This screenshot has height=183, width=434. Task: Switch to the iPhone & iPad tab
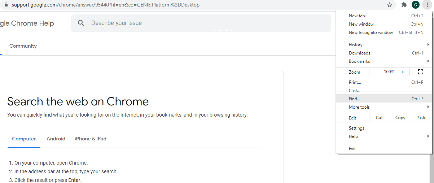click(x=91, y=139)
